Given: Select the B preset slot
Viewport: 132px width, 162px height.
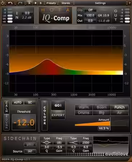Looking at the screenshot, I should (41, 3).
